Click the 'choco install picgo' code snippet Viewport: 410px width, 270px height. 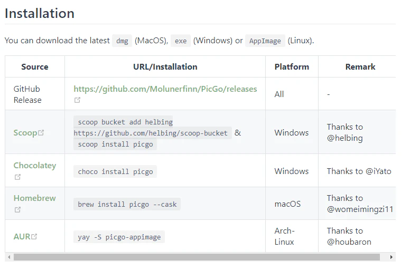pyautogui.click(x=115, y=171)
